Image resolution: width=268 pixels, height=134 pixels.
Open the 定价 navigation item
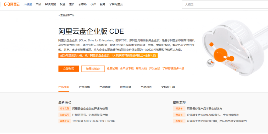(x=72, y=4)
